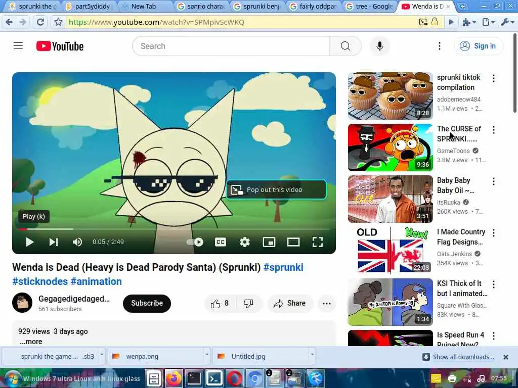
Task: Close the downloads bar
Action: pyautogui.click(x=505, y=357)
